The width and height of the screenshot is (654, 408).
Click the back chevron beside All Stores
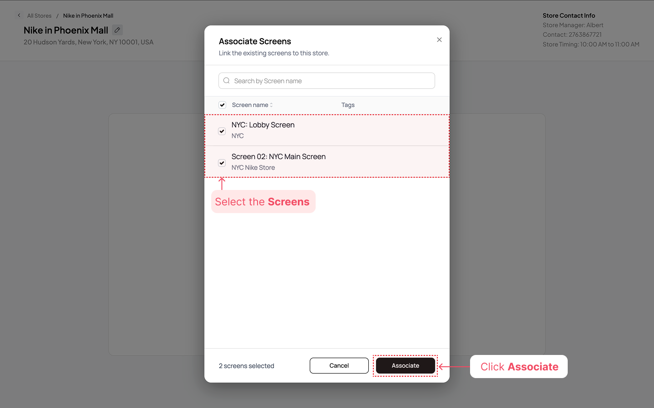19,15
